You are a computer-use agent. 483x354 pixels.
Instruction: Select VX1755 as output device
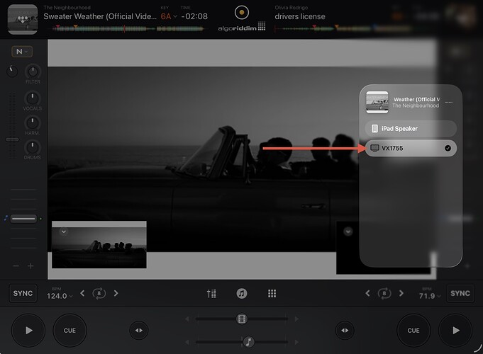click(x=410, y=148)
